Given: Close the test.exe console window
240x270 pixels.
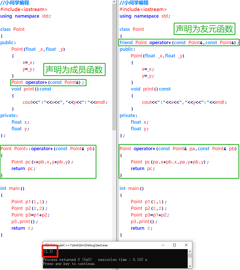Looking at the screenshot, I should 186,245.
